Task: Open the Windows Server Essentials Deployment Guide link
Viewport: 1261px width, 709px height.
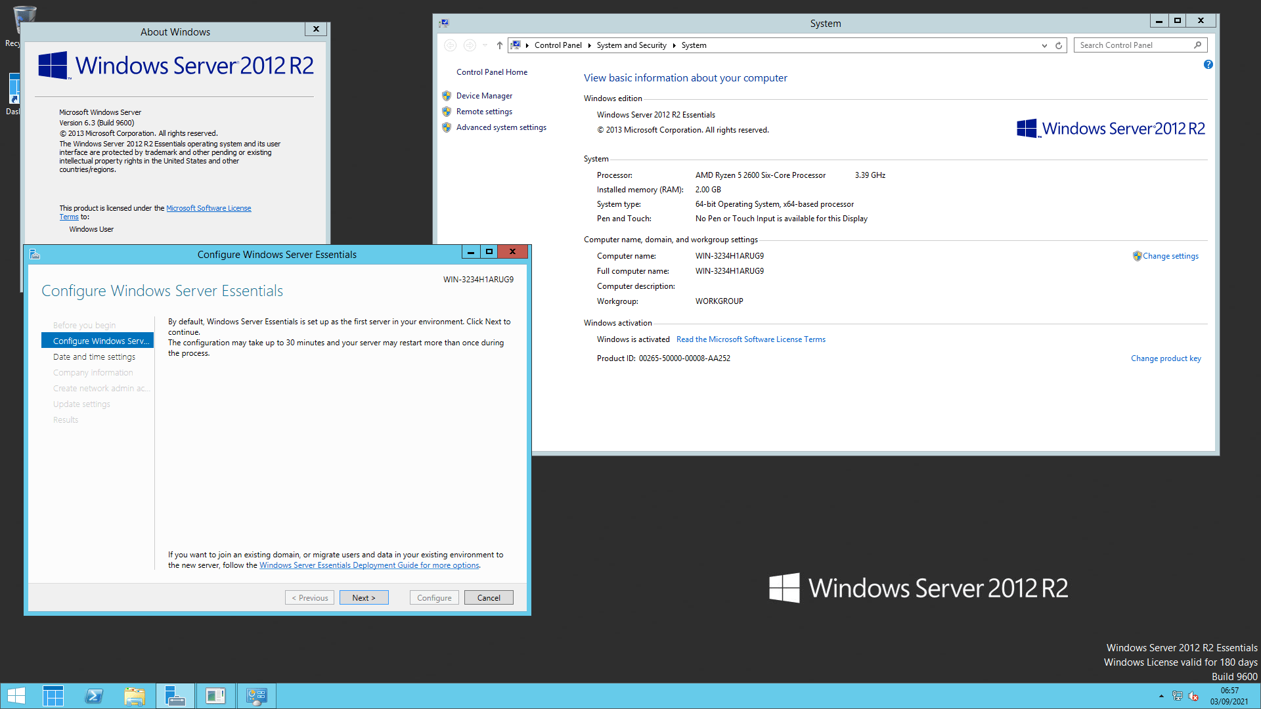Action: [369, 565]
